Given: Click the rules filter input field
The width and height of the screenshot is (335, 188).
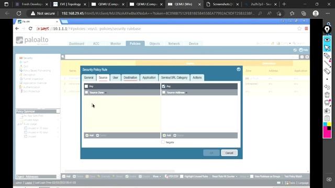Looking at the screenshot, I should coord(182,57).
